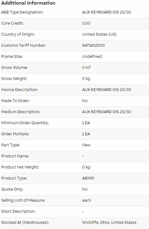Image resolution: width=149 pixels, height=229 pixels.
Task: Click the United States (US) origin value
Action: point(99,34)
